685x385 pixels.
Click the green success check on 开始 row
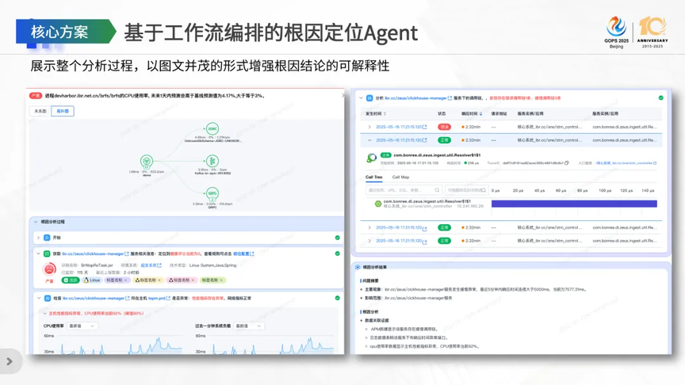(337, 238)
